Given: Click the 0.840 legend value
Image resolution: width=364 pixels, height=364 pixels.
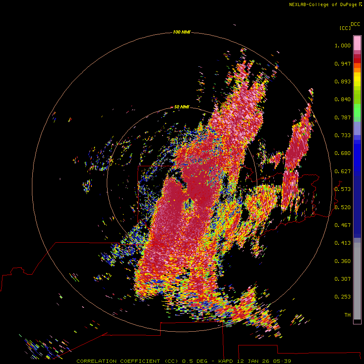Looking at the screenshot, I should click(343, 99).
